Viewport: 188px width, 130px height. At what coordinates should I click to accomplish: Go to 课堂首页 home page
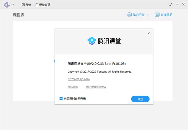[43, 5]
